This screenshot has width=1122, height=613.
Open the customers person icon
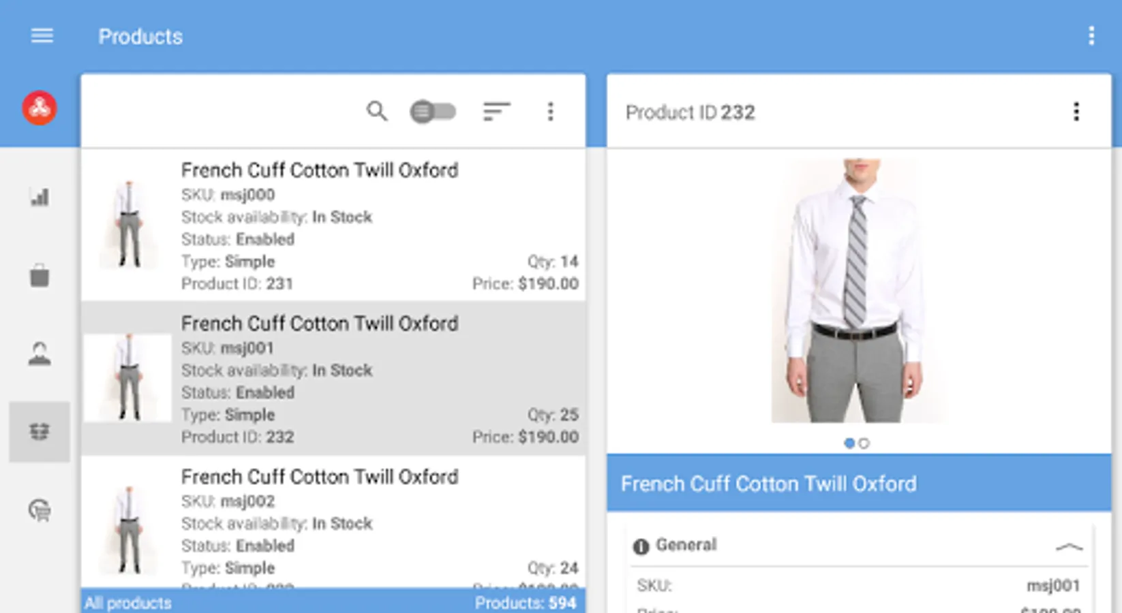pyautogui.click(x=40, y=354)
